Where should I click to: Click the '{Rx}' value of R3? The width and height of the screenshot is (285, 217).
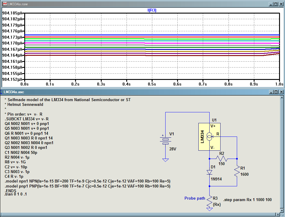click(217, 205)
